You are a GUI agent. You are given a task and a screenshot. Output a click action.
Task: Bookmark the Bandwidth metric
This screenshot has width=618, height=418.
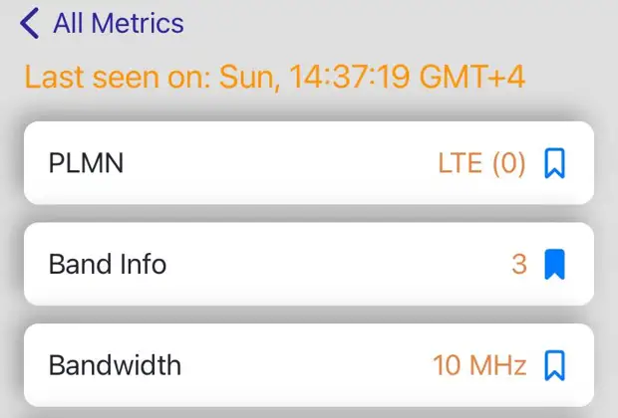click(x=554, y=365)
